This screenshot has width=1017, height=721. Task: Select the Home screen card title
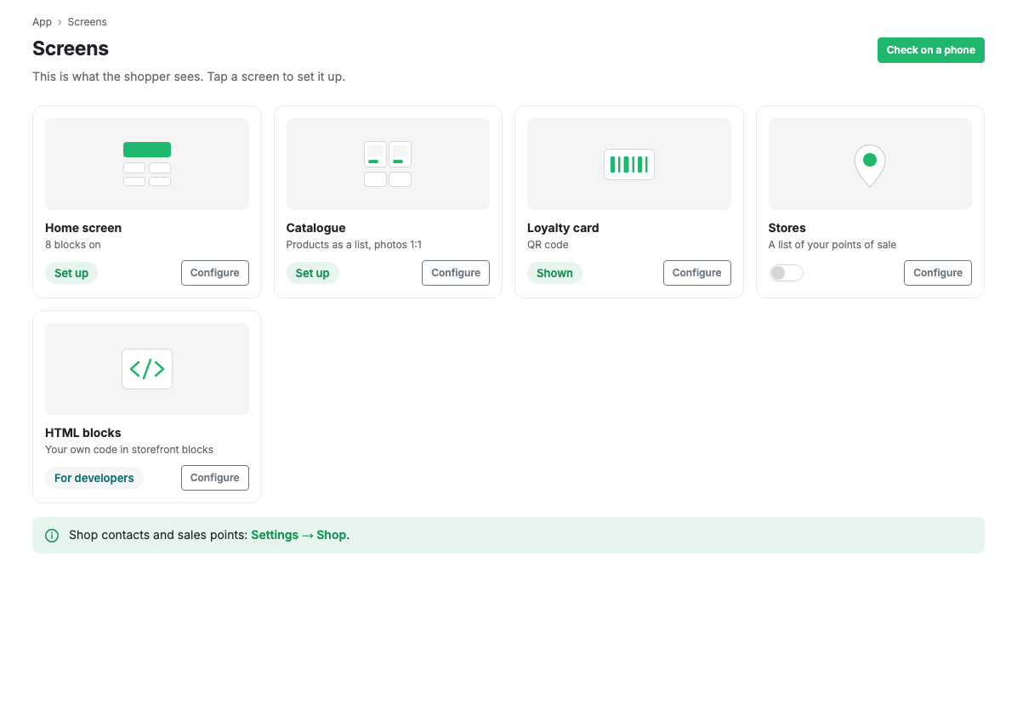[83, 228]
